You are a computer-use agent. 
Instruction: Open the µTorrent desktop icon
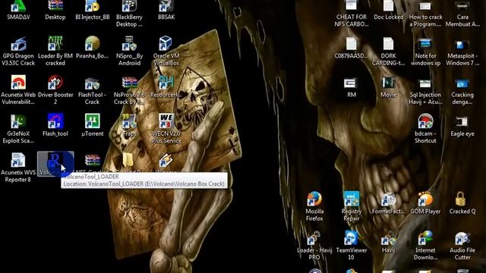[x=93, y=121]
